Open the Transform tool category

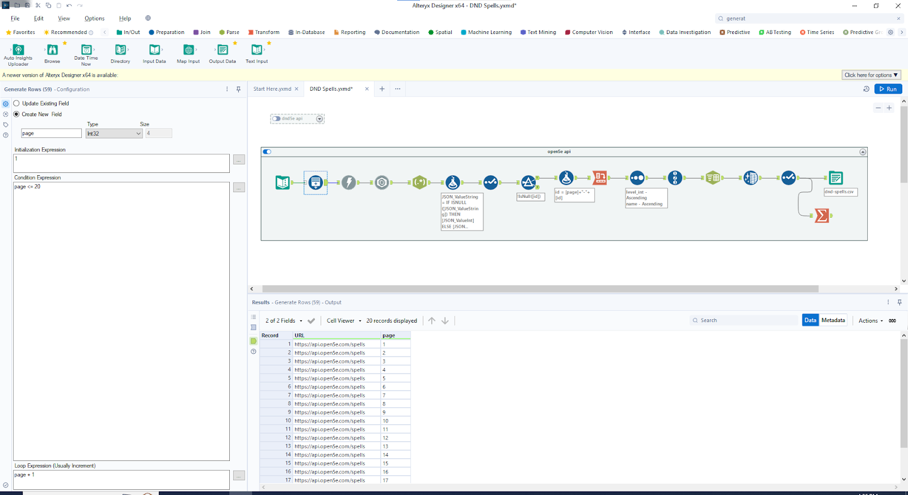[264, 32]
